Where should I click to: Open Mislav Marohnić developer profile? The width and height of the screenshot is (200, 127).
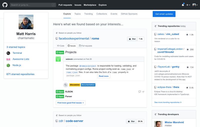pos(174,122)
